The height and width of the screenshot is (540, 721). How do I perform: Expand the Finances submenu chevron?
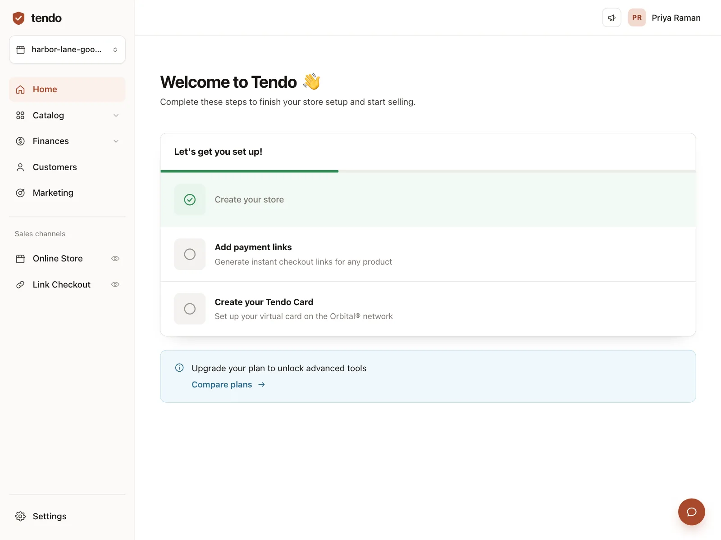[116, 141]
